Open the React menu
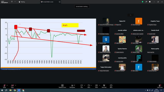Image resolution: width=164 pixels, height=92 pixels. (89, 86)
